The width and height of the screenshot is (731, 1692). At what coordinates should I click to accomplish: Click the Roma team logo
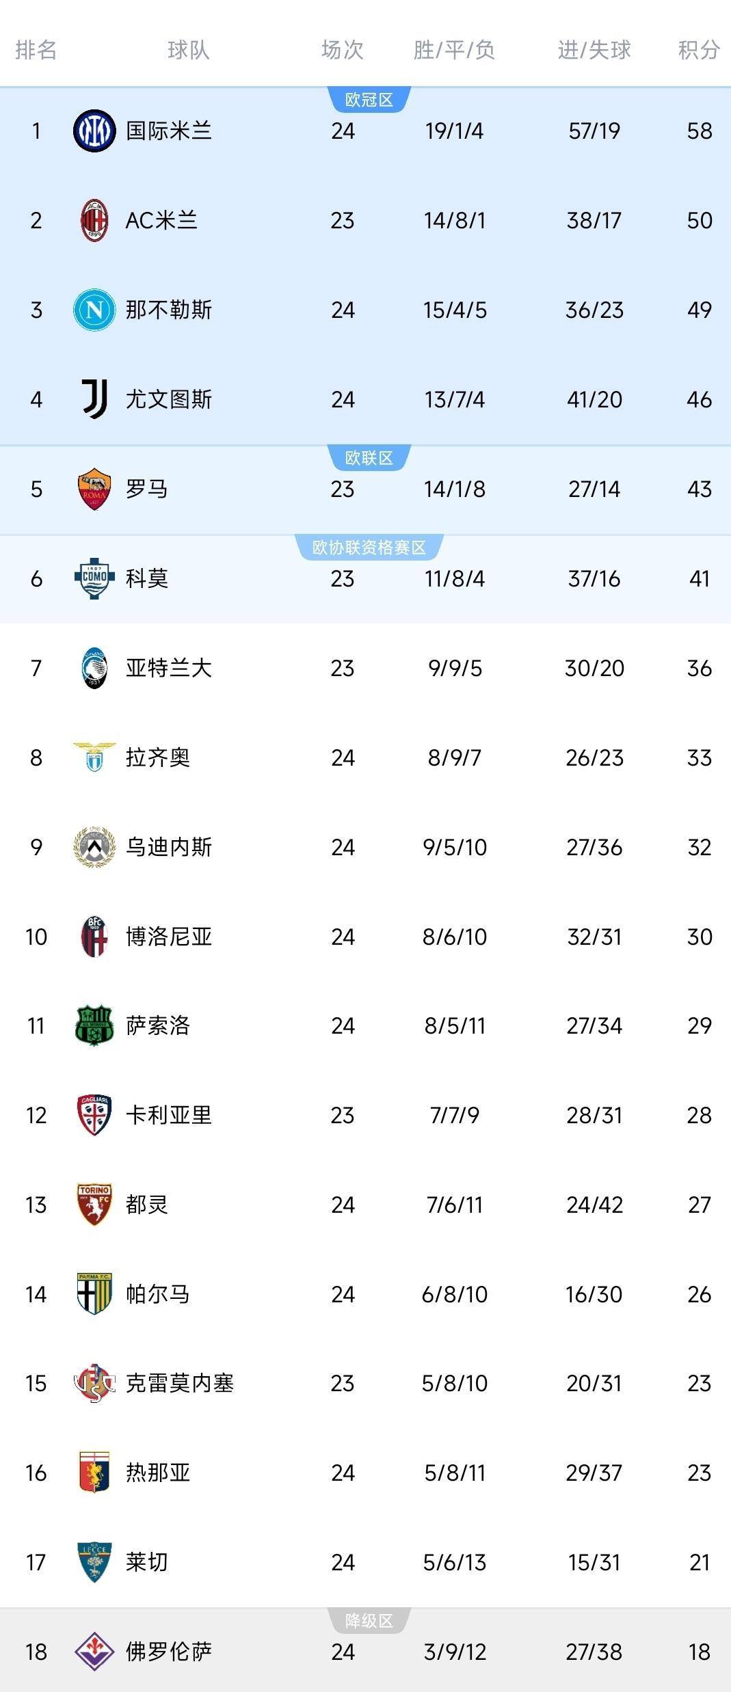tap(96, 489)
